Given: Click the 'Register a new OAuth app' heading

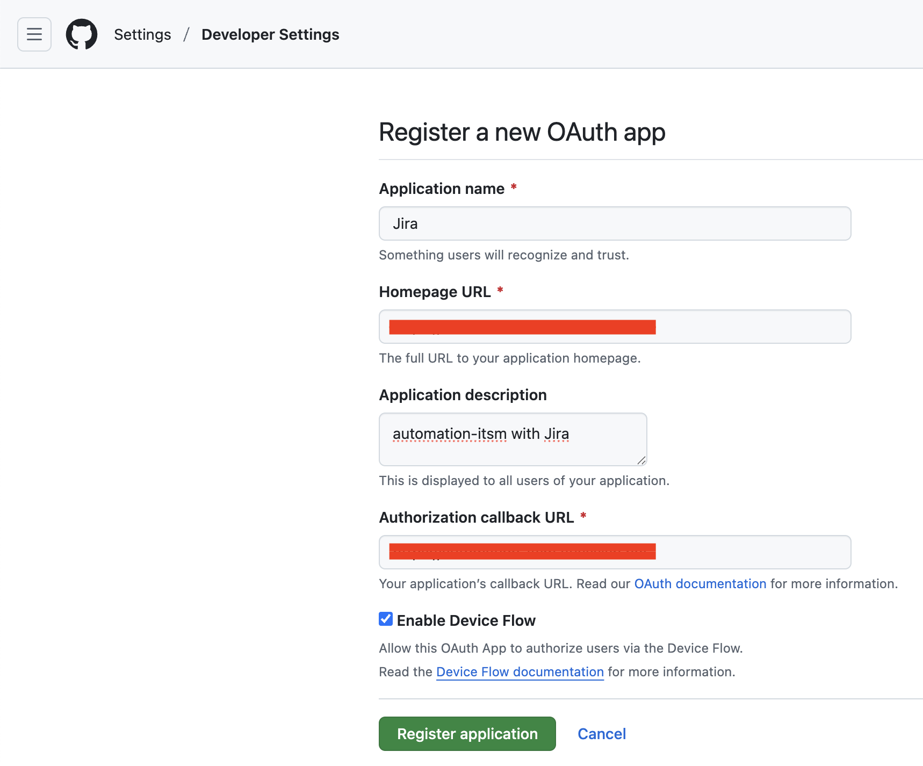Looking at the screenshot, I should coord(522,132).
